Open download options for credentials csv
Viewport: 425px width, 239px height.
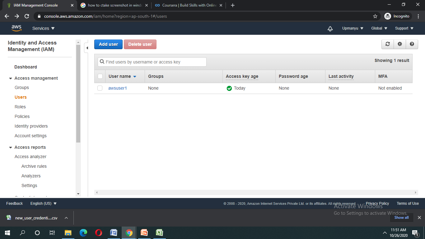click(x=66, y=218)
